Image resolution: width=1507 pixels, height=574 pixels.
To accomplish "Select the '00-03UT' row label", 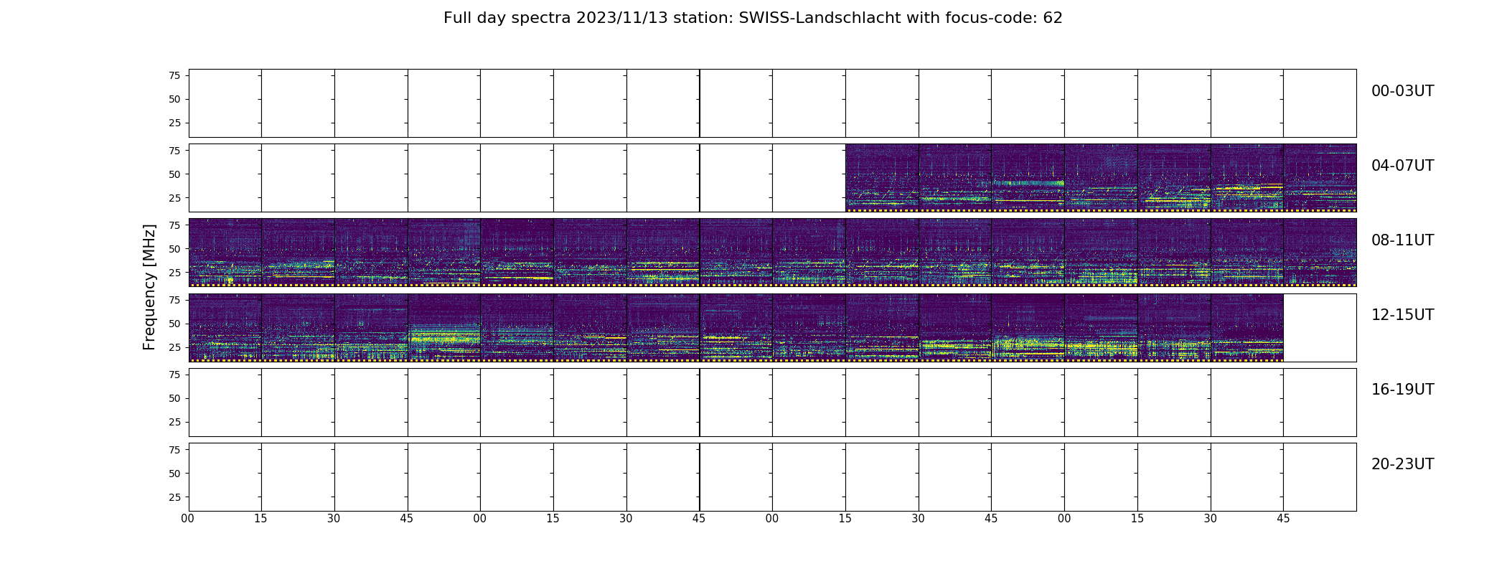I will (1402, 91).
